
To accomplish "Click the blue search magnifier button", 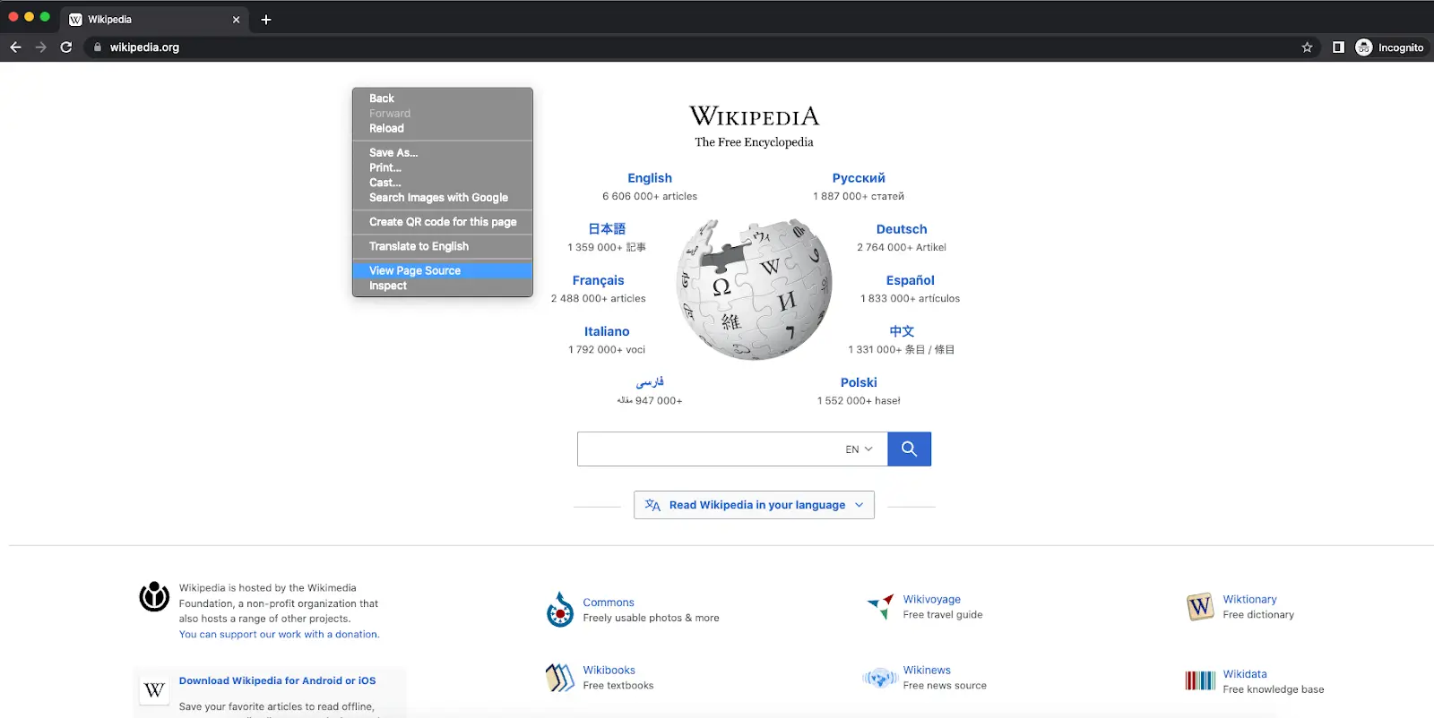I will [909, 449].
